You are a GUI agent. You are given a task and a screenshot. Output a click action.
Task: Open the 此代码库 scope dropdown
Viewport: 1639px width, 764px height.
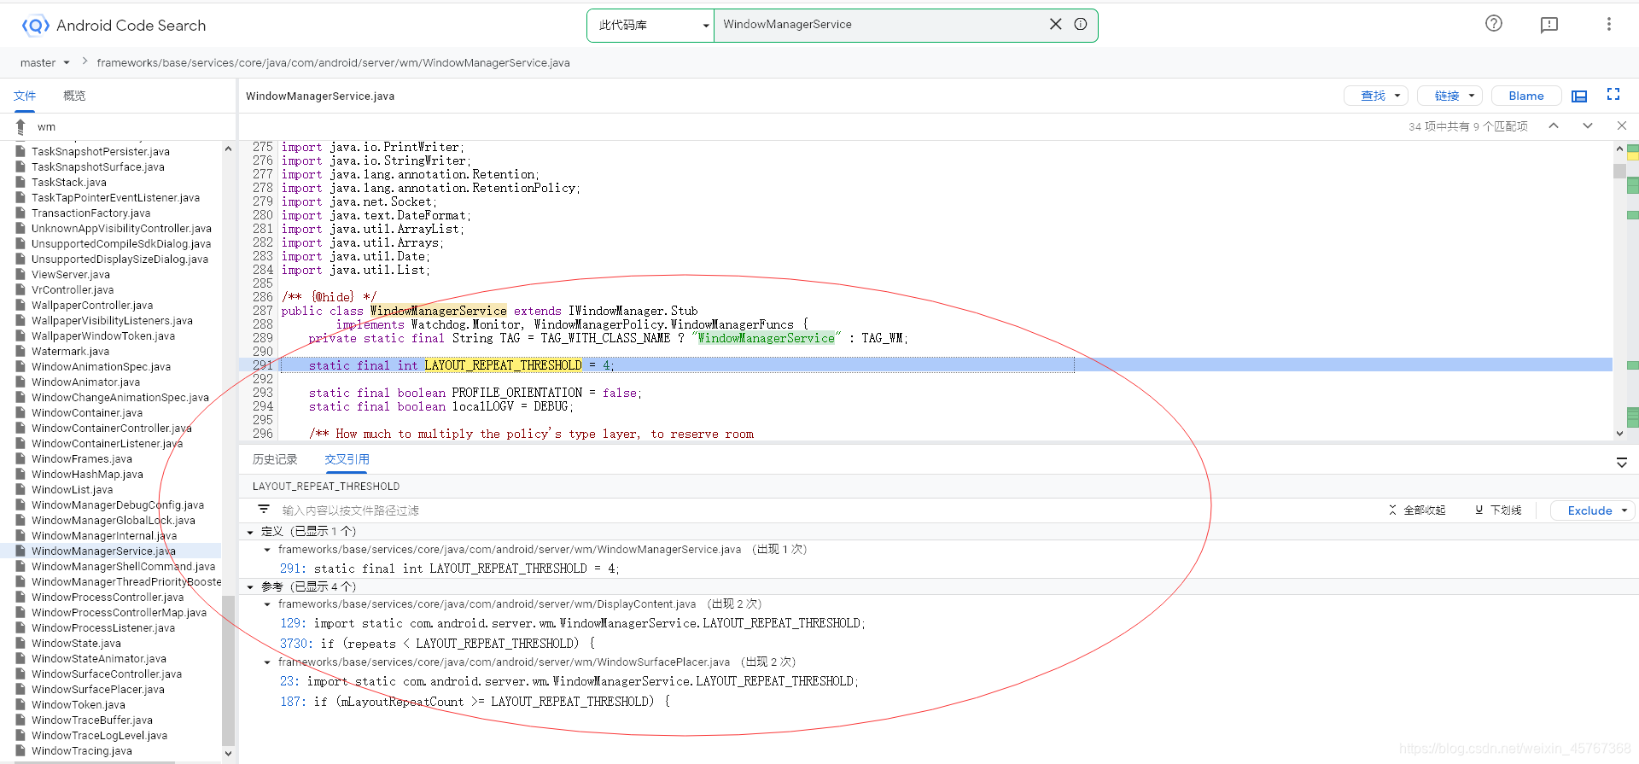pyautogui.click(x=650, y=25)
